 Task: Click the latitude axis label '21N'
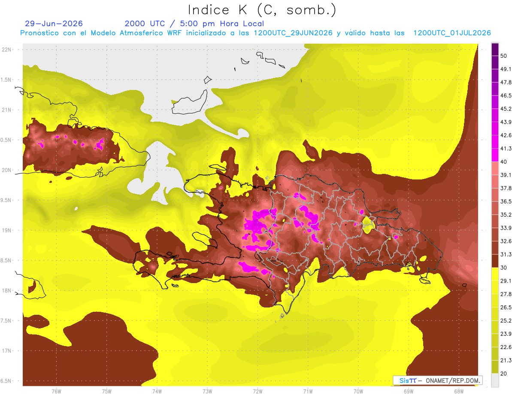(x=6, y=110)
